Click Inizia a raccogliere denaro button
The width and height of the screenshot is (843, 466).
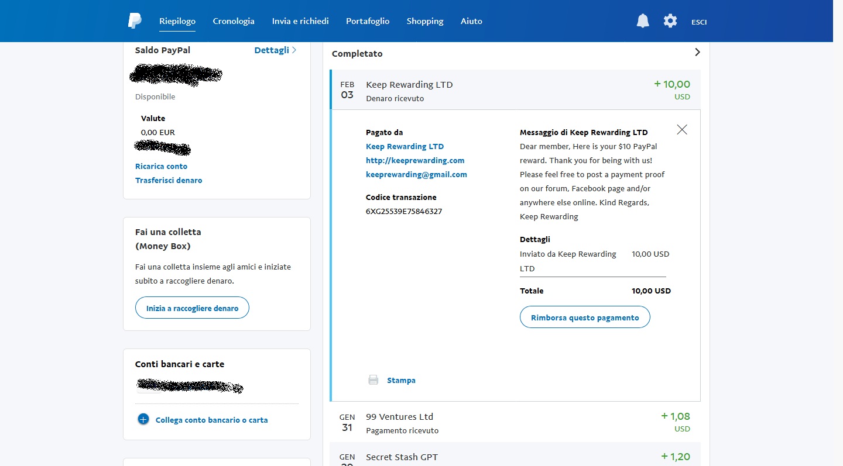pyautogui.click(x=192, y=308)
